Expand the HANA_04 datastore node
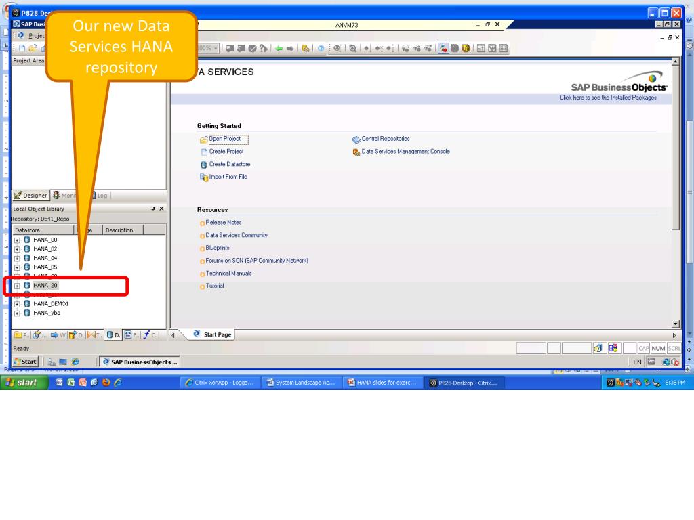This screenshot has height=520, width=694. click(x=17, y=259)
